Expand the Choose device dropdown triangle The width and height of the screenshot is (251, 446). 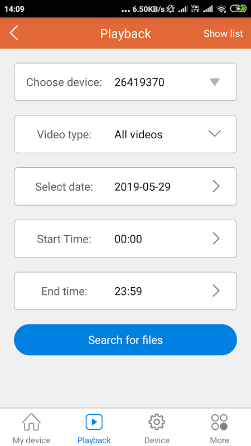click(215, 82)
